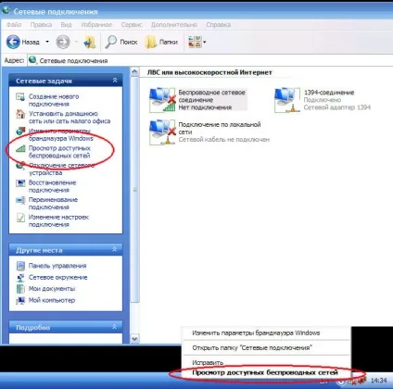Click the Мои документы icon
Image resolution: width=393 pixels, height=389 pixels.
[x=20, y=289]
